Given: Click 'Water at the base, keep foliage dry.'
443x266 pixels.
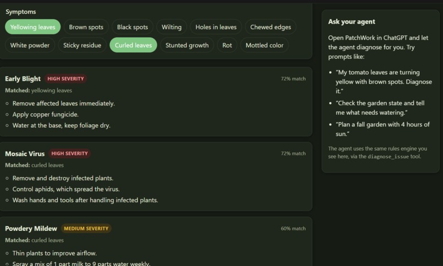Looking at the screenshot, I should tap(62, 125).
